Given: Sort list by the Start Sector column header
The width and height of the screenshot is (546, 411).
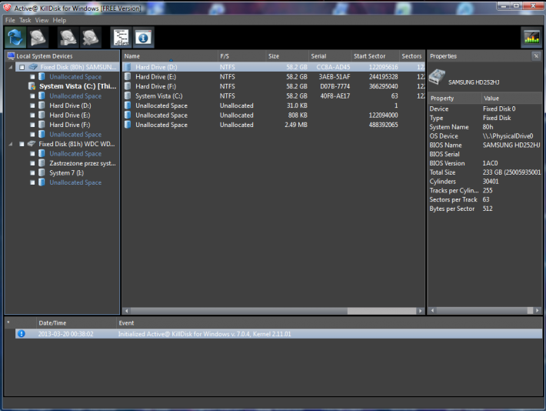Looking at the screenshot, I should (x=375, y=56).
